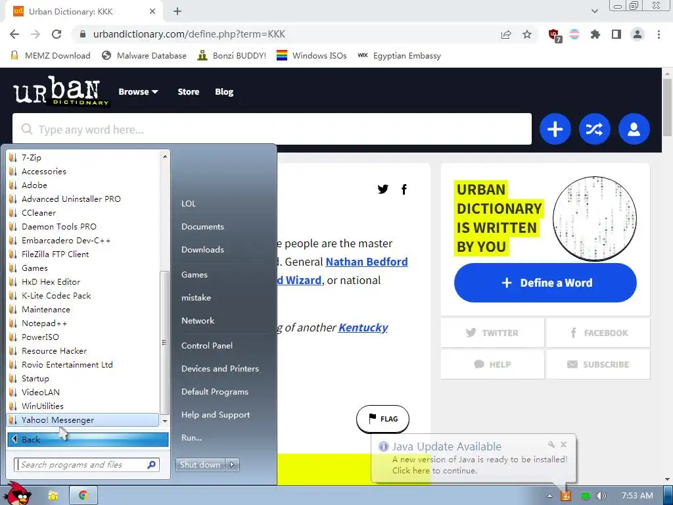Viewport: 673px width, 505px height.
Task: Open a new browser tab
Action: pos(177,12)
